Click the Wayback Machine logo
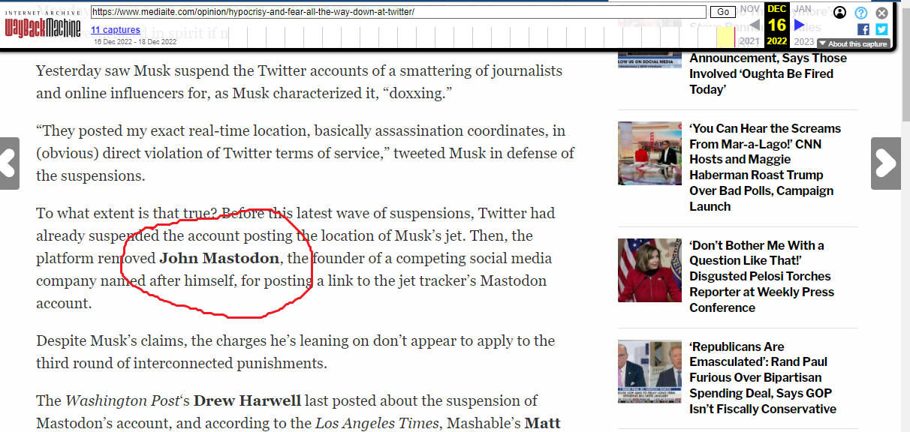This screenshot has width=910, height=432. [x=42, y=24]
